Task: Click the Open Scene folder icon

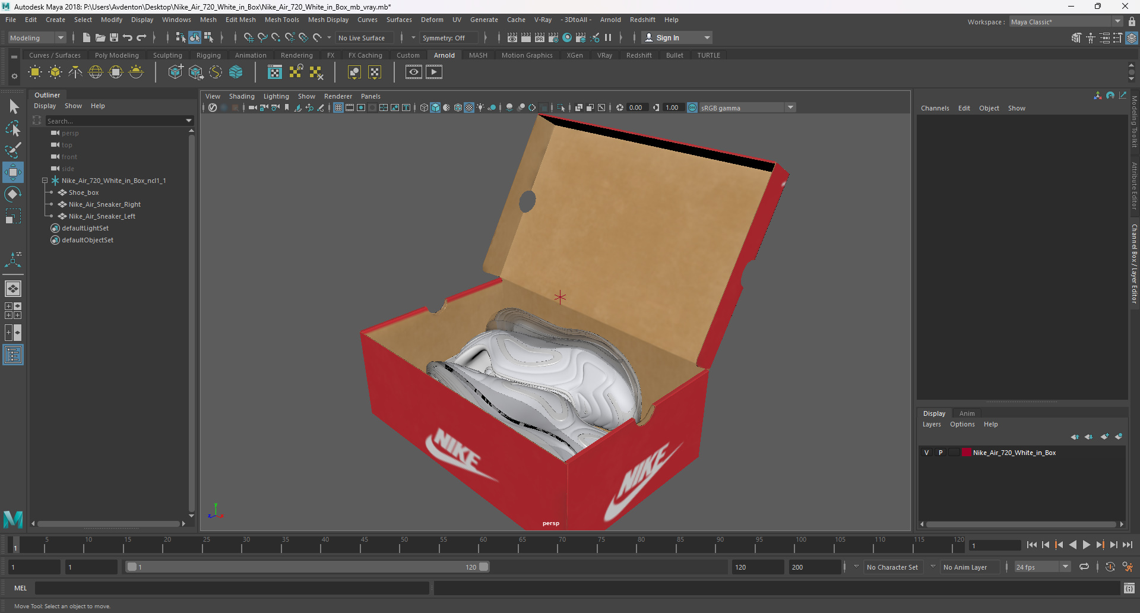Action: pyautogui.click(x=100, y=37)
